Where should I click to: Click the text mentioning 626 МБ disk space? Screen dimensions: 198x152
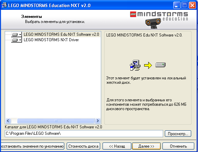point(146,104)
